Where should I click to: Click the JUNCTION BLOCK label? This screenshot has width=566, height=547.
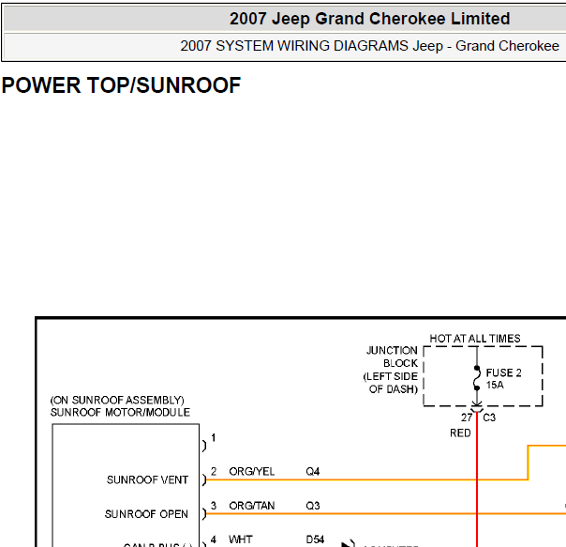(392, 357)
